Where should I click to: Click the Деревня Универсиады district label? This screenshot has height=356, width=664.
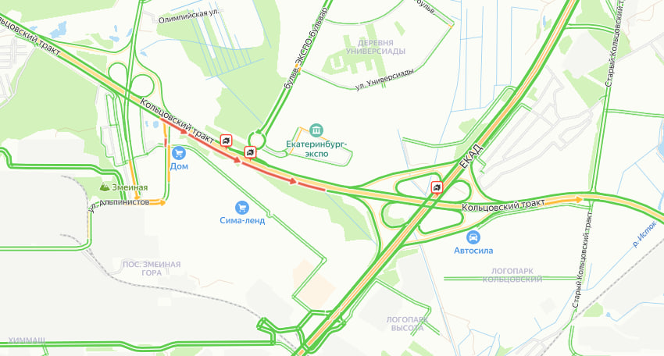tap(375, 47)
